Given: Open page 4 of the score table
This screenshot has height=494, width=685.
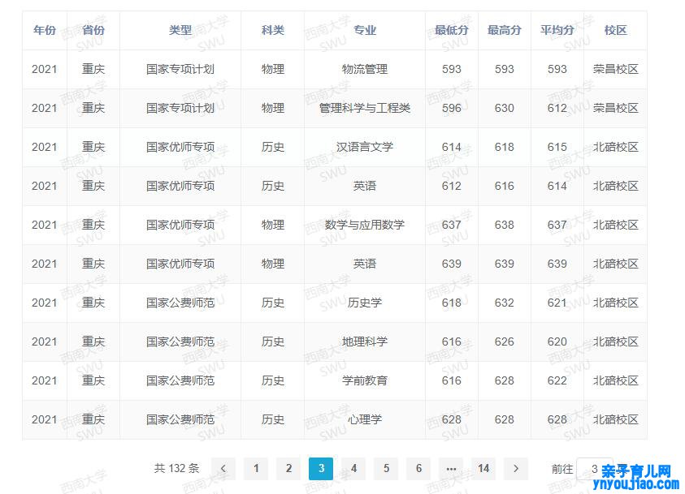Looking at the screenshot, I should pyautogui.click(x=353, y=469).
